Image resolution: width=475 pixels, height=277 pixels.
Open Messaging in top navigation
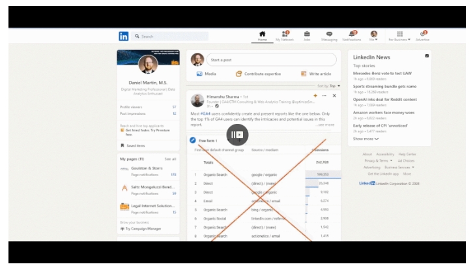click(329, 36)
